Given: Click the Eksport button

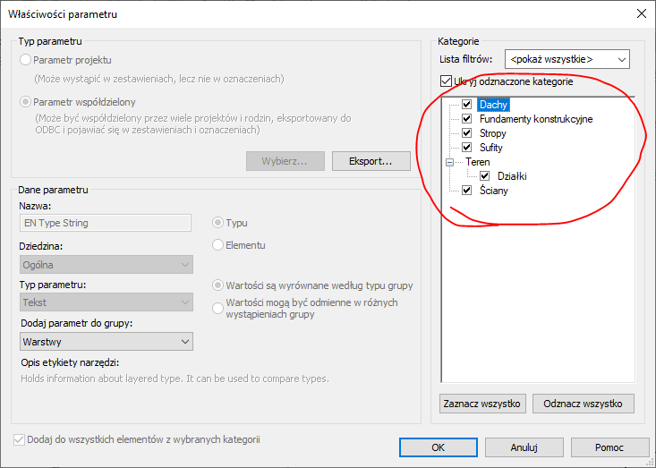Looking at the screenshot, I should [371, 161].
